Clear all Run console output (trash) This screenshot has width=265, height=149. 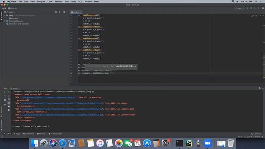[x=9, y=110]
